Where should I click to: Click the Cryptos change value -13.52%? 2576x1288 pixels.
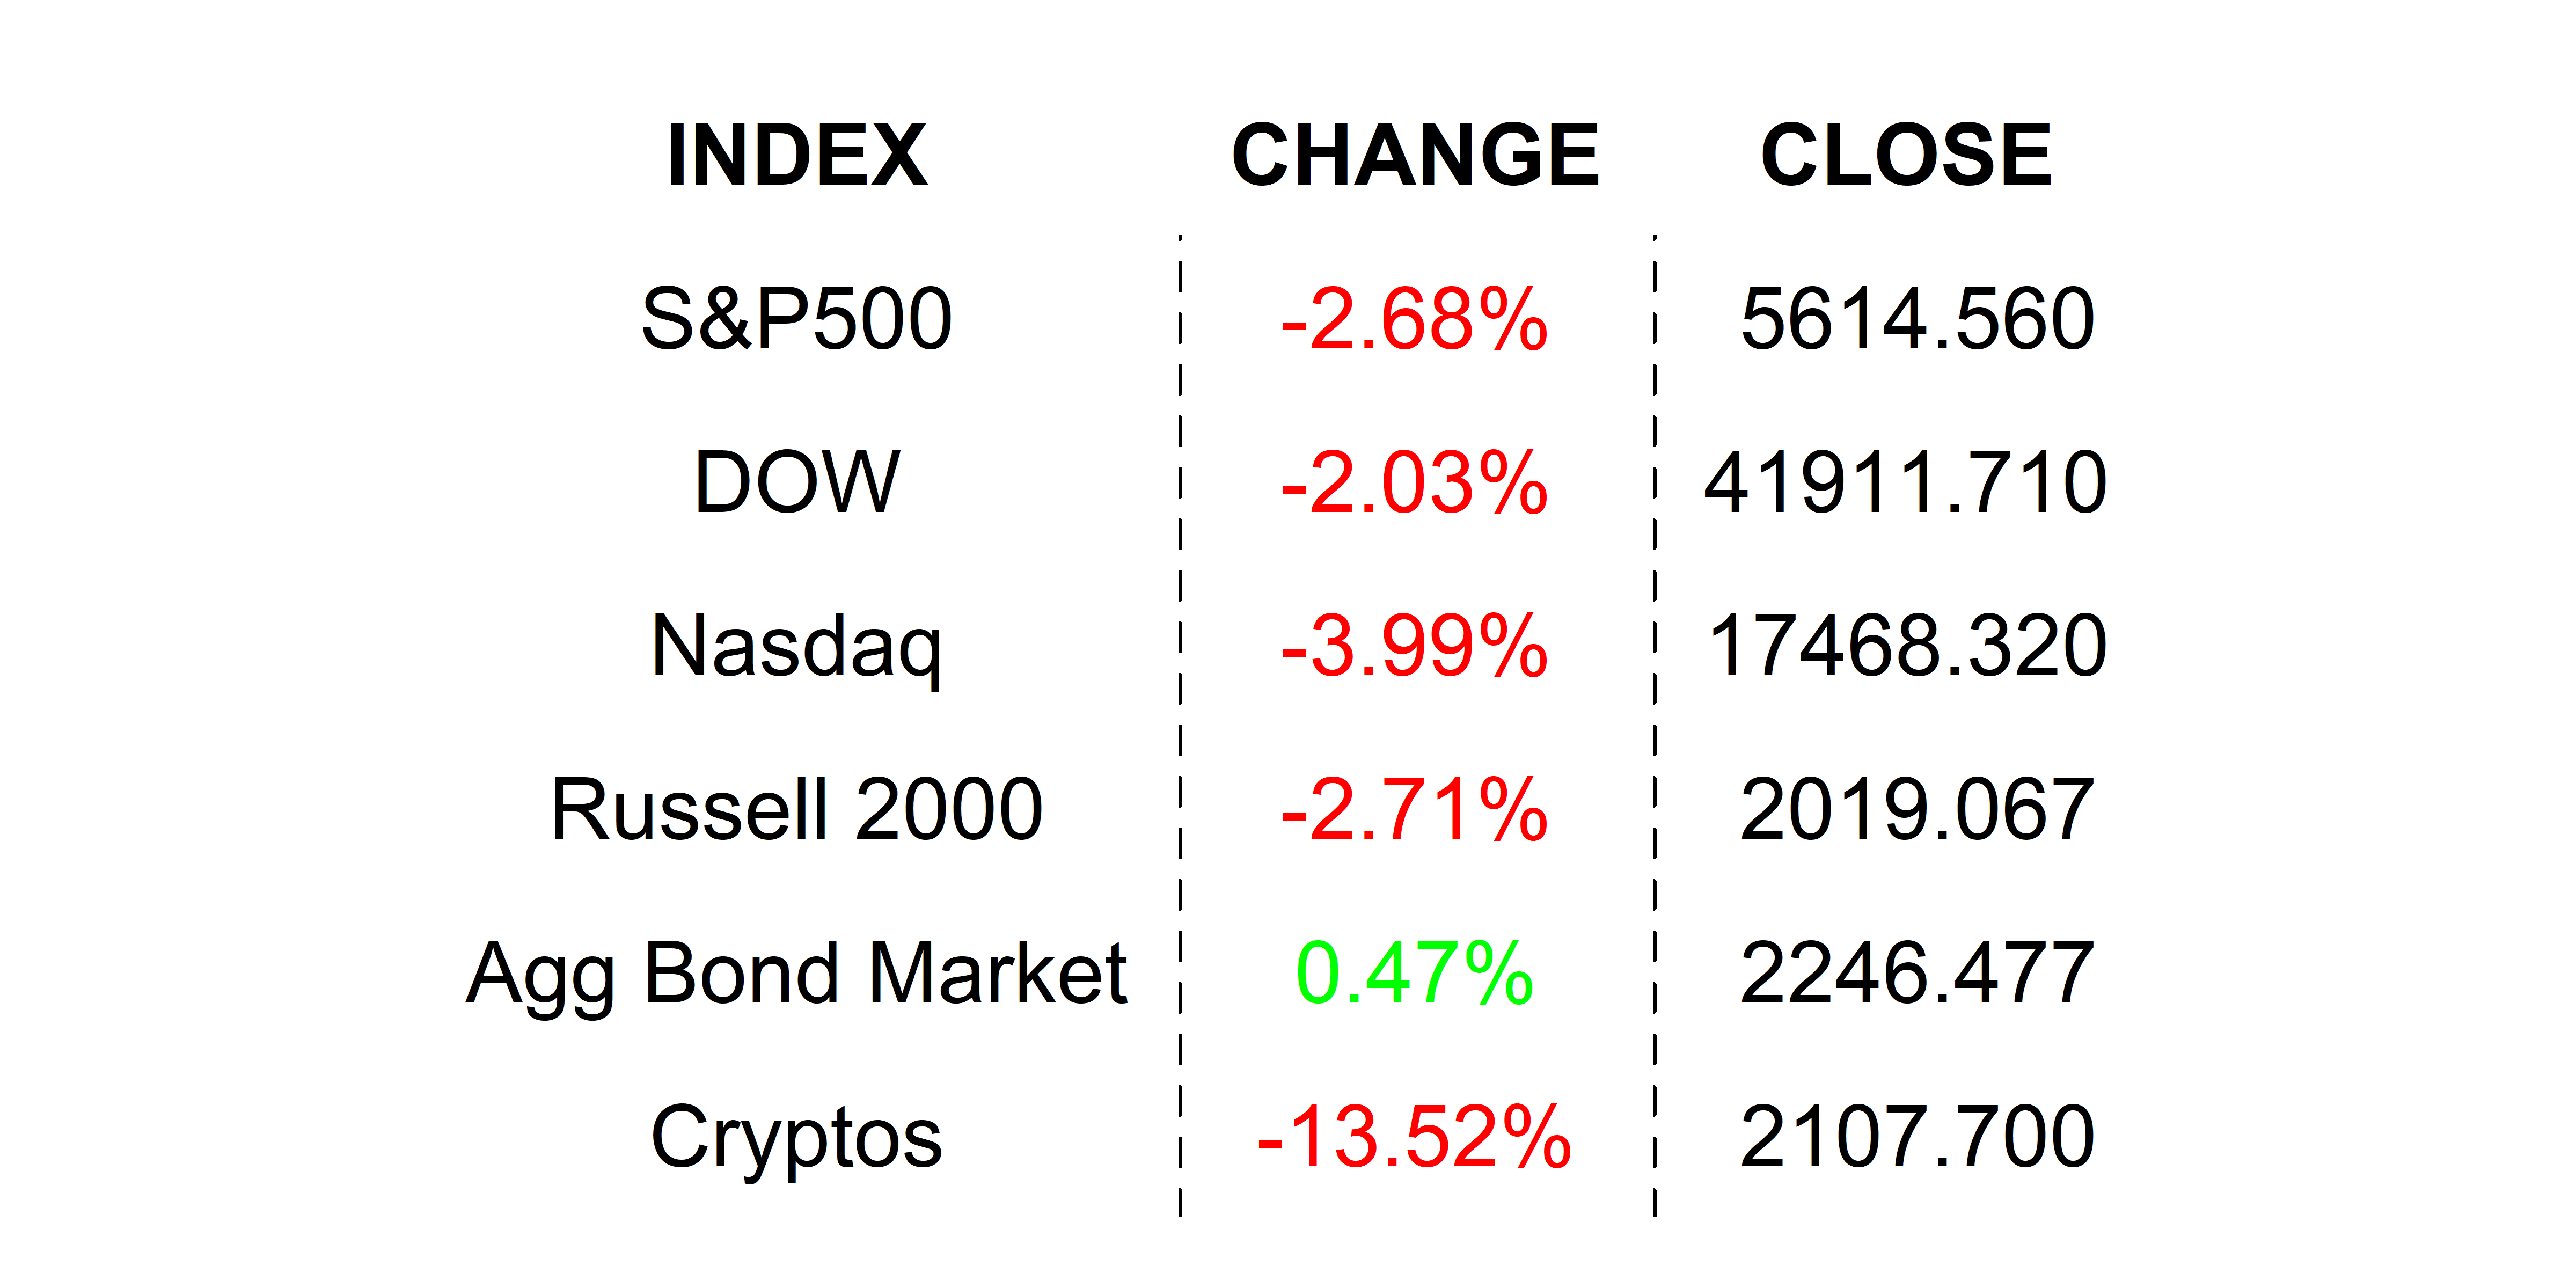[1415, 1137]
